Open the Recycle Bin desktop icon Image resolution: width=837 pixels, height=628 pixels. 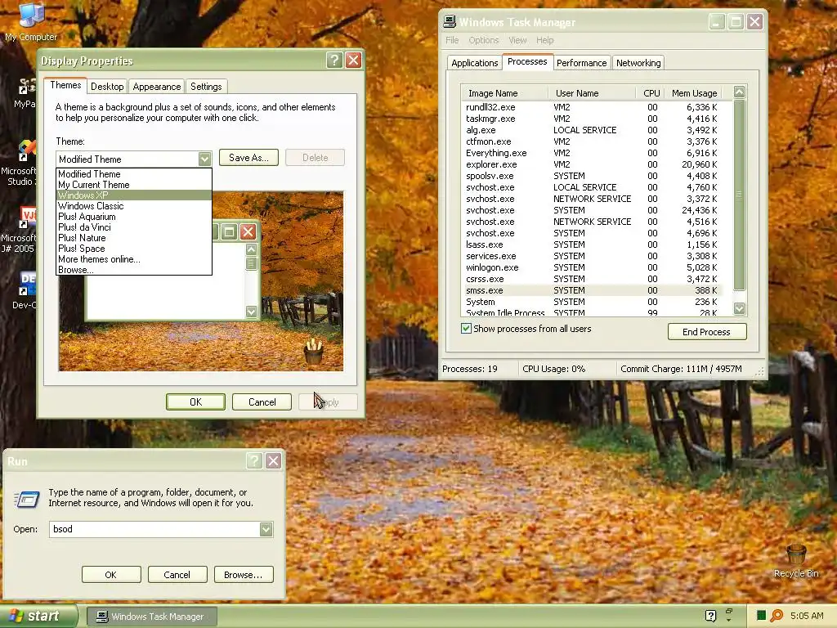coord(796,561)
